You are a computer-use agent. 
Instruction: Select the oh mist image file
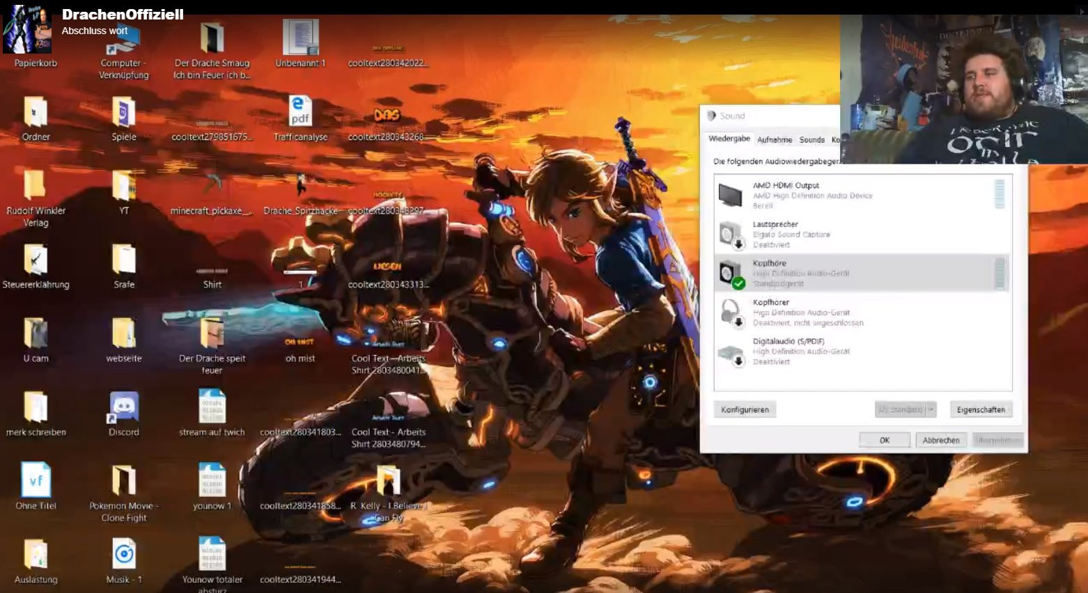pyautogui.click(x=300, y=349)
